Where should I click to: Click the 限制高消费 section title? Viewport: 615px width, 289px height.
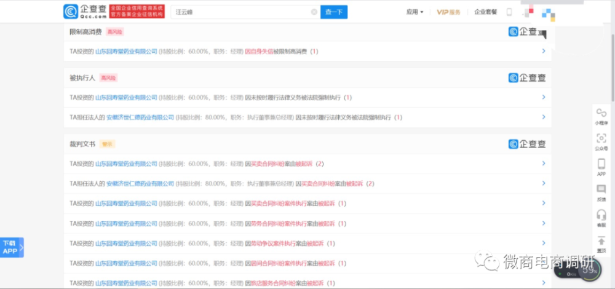(85, 32)
